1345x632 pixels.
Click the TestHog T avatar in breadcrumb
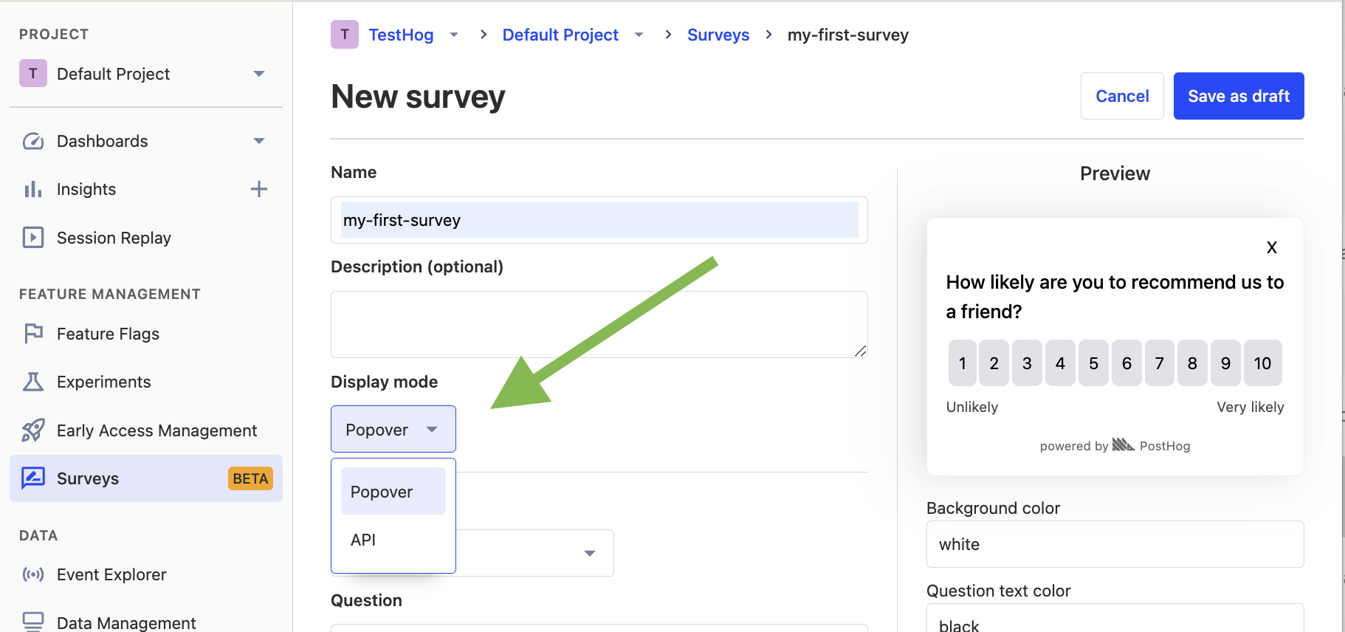[x=345, y=35]
